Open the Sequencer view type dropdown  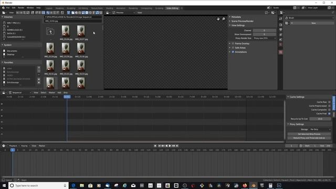tap(20, 92)
